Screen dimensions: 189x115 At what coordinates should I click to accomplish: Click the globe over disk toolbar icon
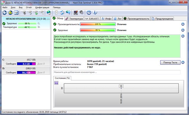click(49, 12)
